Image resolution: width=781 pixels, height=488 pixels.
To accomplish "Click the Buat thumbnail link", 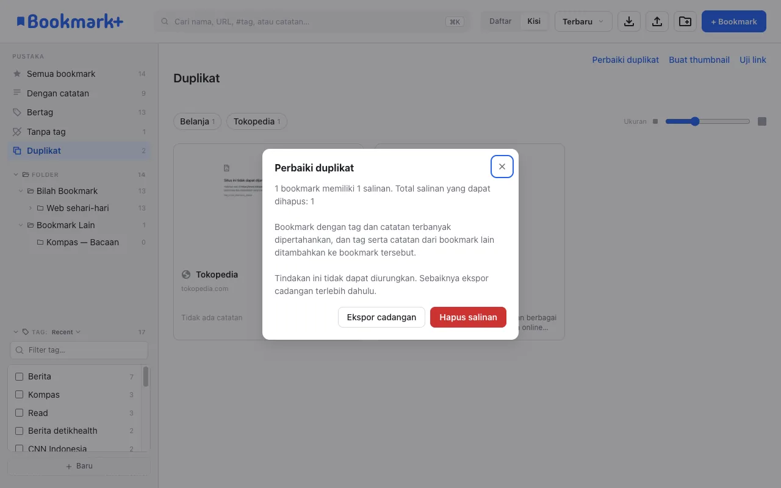I will pos(699,60).
